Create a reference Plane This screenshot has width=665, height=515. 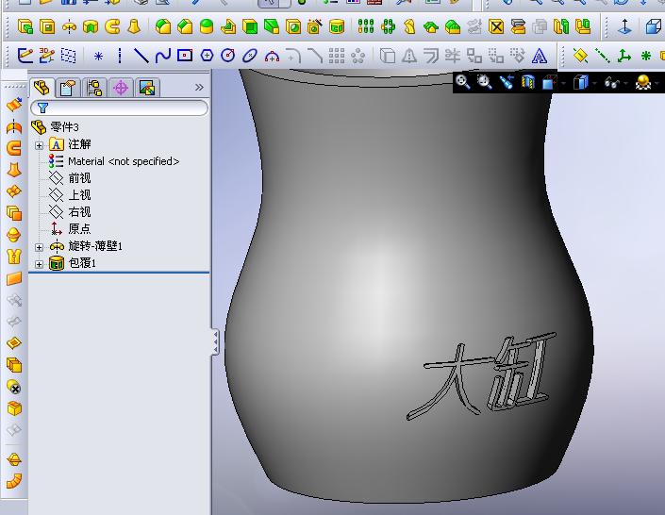click(580, 56)
